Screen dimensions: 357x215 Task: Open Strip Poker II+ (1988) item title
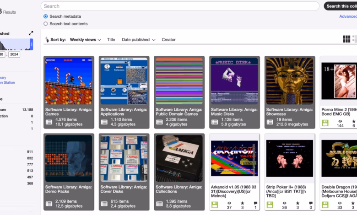(286, 191)
